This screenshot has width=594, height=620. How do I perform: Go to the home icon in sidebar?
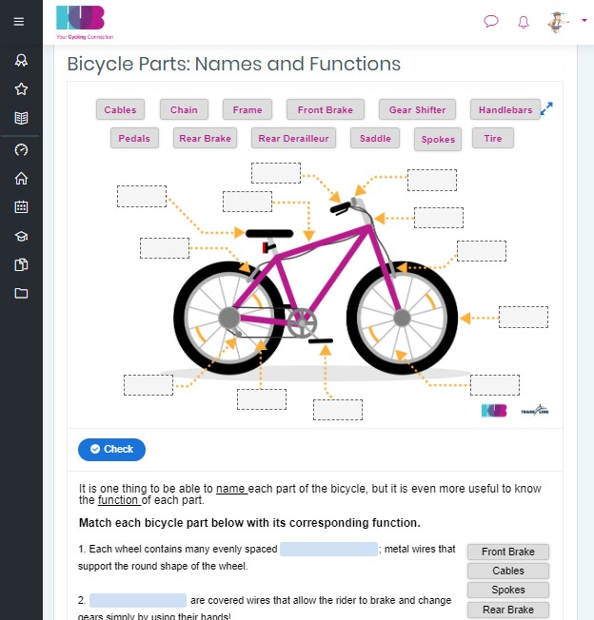pyautogui.click(x=21, y=178)
